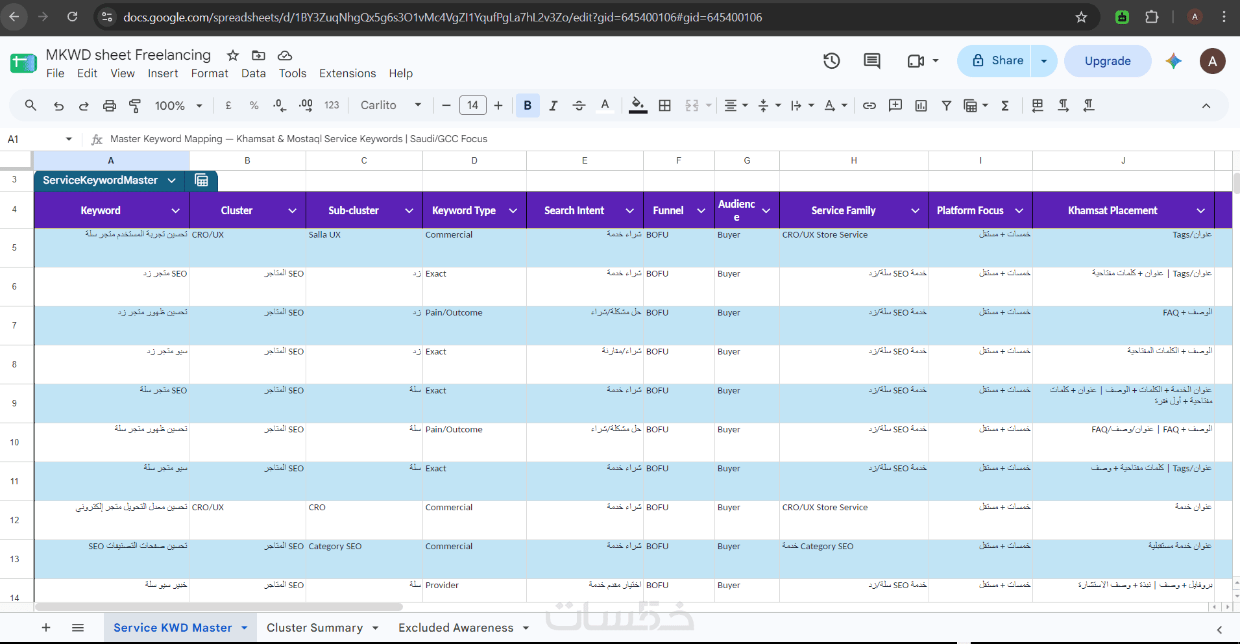Click the formula bar text
Screen dimensions: 1240x644
coord(298,139)
